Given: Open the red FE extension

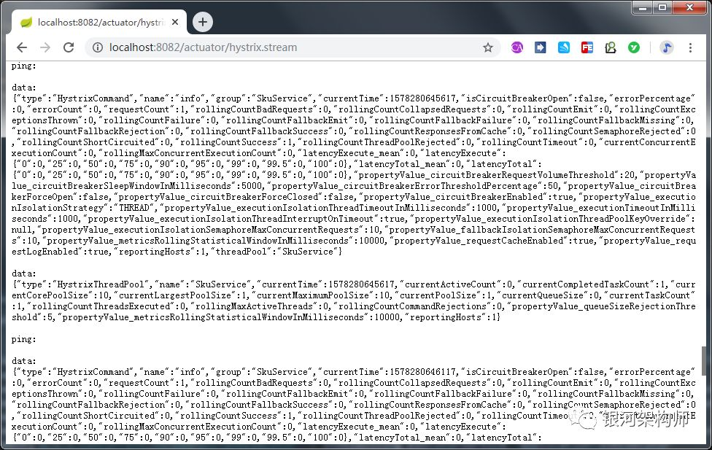Looking at the screenshot, I should tap(587, 47).
